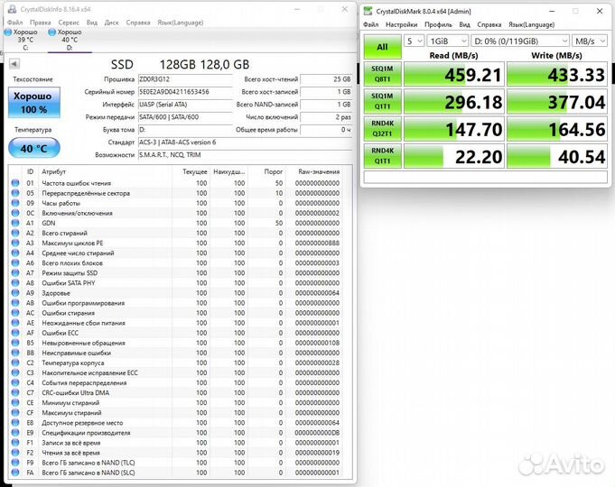
Task: Click the CrystalDiskMark title bar app icon
Action: [368, 11]
